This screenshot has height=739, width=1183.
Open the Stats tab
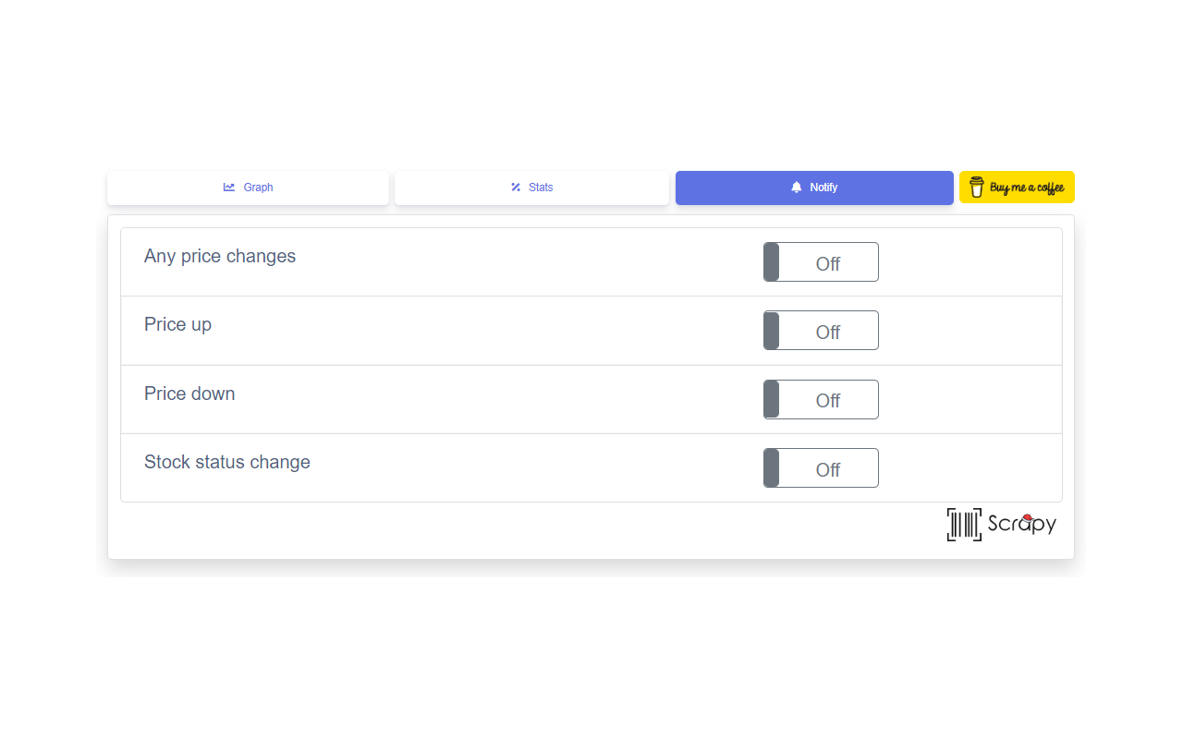pos(531,188)
